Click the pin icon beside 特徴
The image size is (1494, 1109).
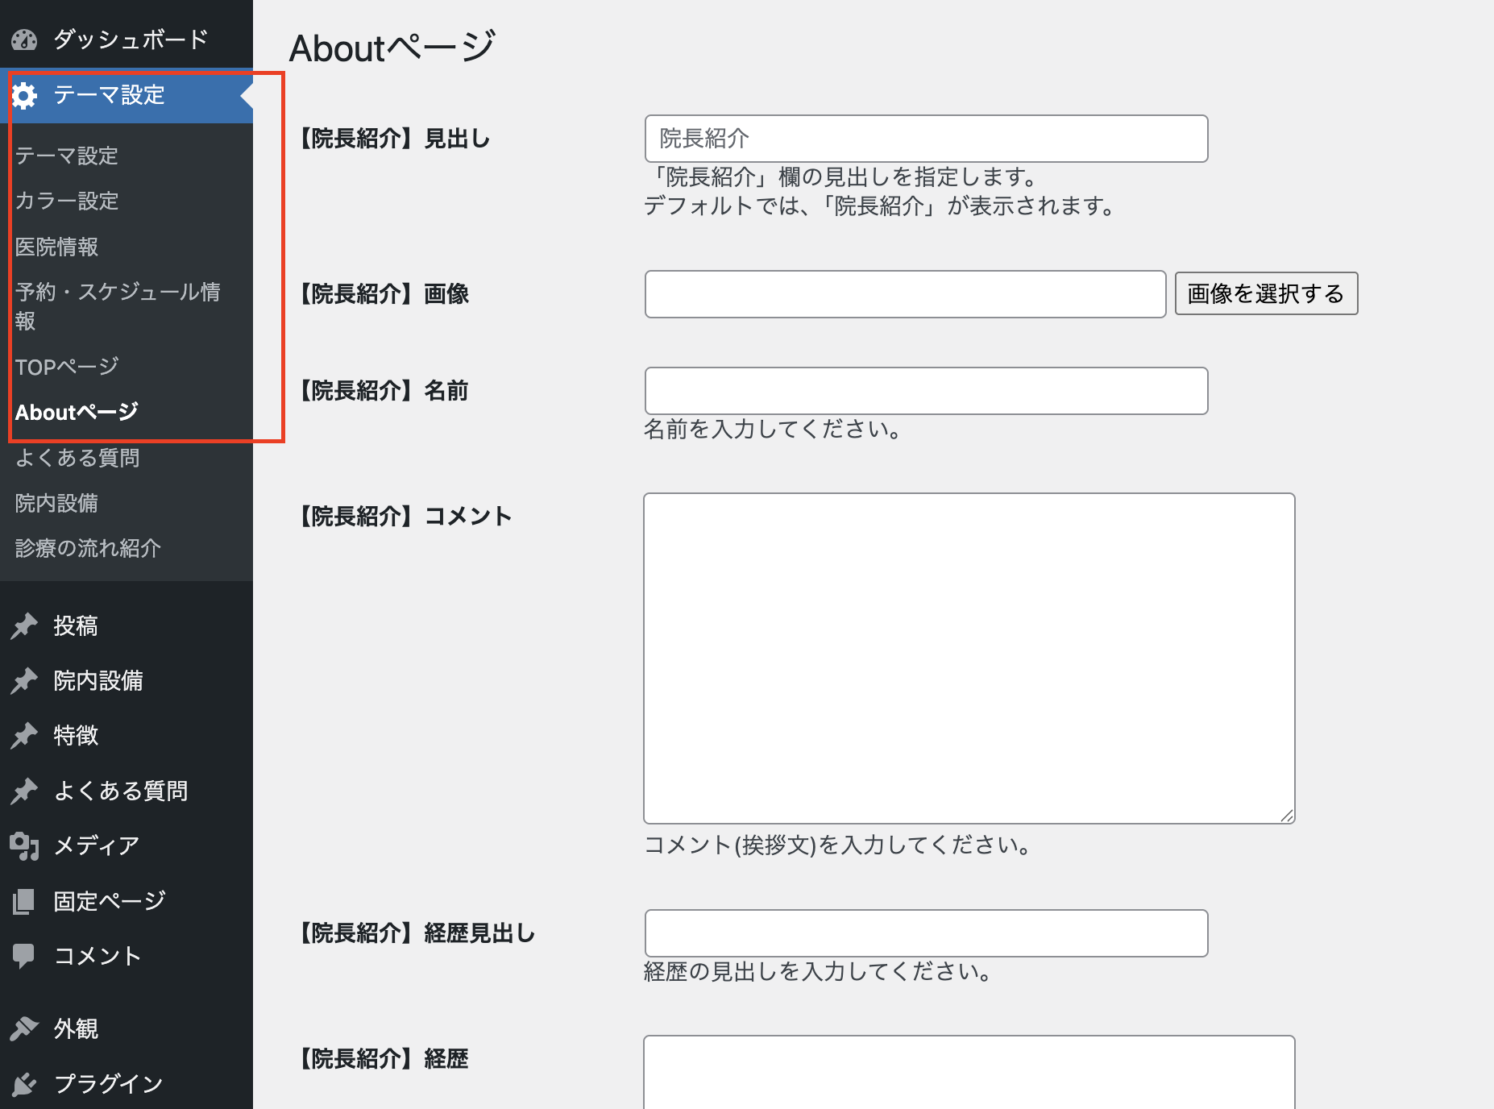(24, 735)
